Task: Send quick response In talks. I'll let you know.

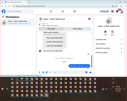Action: (55, 42)
